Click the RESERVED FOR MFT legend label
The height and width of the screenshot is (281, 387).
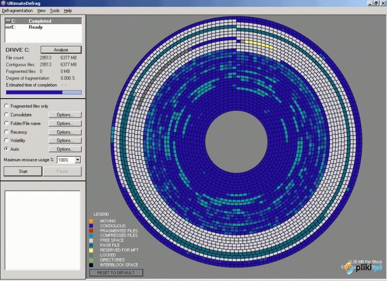click(119, 250)
